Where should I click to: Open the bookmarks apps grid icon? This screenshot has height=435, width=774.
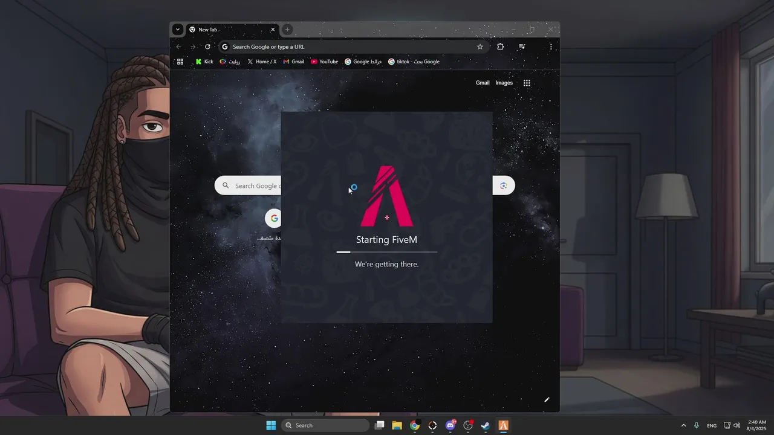click(x=180, y=62)
